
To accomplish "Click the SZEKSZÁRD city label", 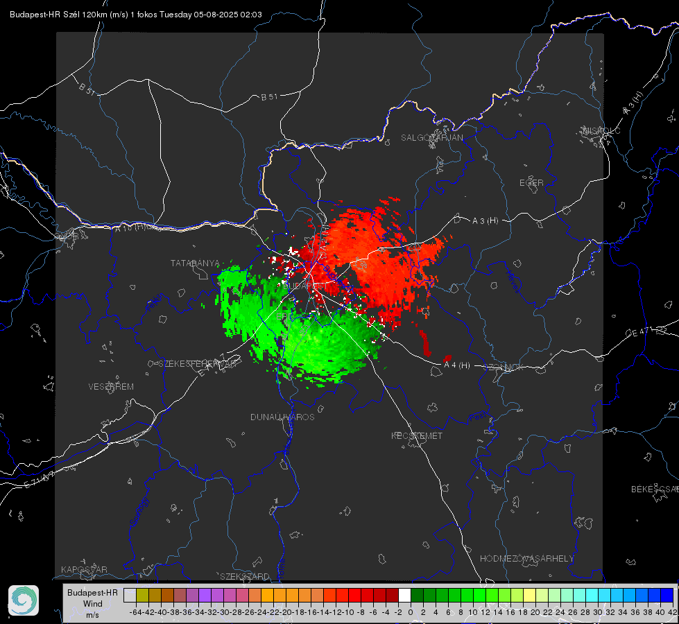I will click(245, 576).
